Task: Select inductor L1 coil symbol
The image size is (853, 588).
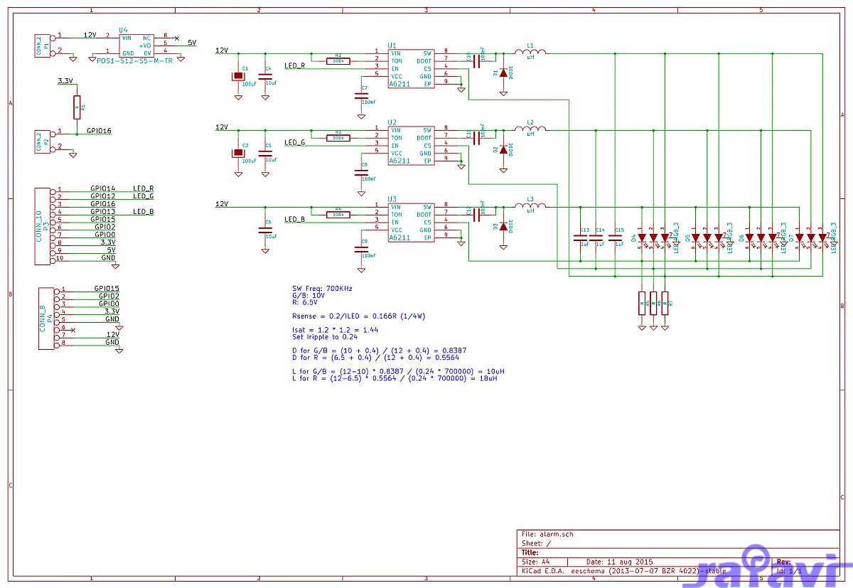Action: pyautogui.click(x=530, y=51)
